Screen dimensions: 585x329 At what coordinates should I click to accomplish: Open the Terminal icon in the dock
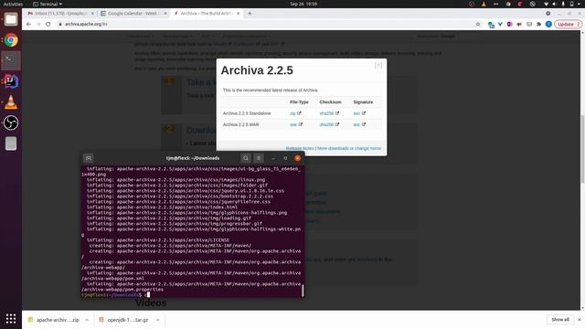(11, 61)
